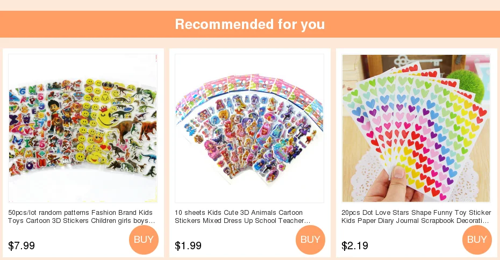Open the 20pcs Dot Love Stars Shape title
Image resolution: width=500 pixels, height=260 pixels.
pyautogui.click(x=416, y=216)
